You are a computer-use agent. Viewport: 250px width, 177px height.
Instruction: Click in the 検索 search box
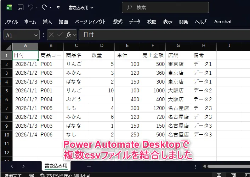[x=165, y=7]
